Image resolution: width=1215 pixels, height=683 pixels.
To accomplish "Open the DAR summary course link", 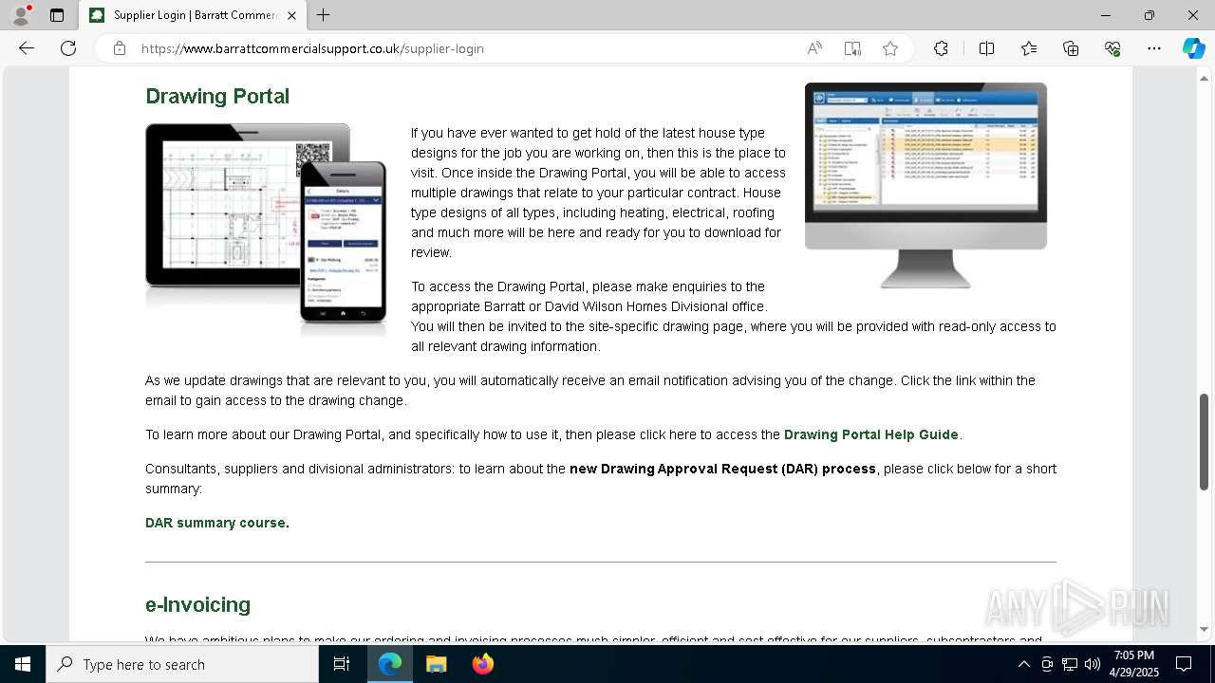I will pyautogui.click(x=215, y=523).
